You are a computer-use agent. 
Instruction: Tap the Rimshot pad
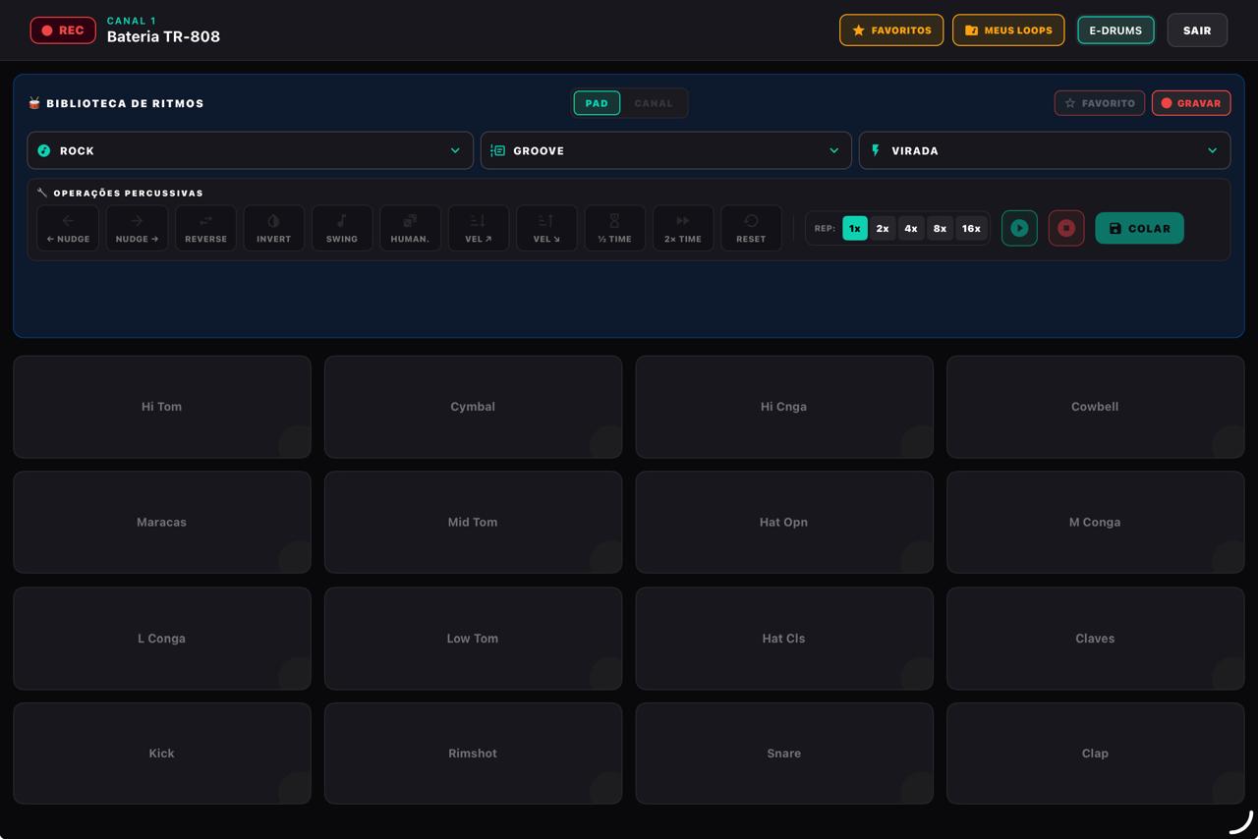coord(473,754)
